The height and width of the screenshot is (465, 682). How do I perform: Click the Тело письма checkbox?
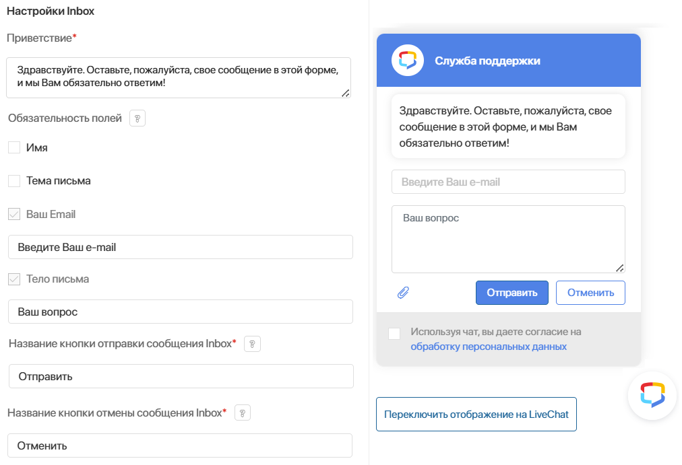click(14, 279)
